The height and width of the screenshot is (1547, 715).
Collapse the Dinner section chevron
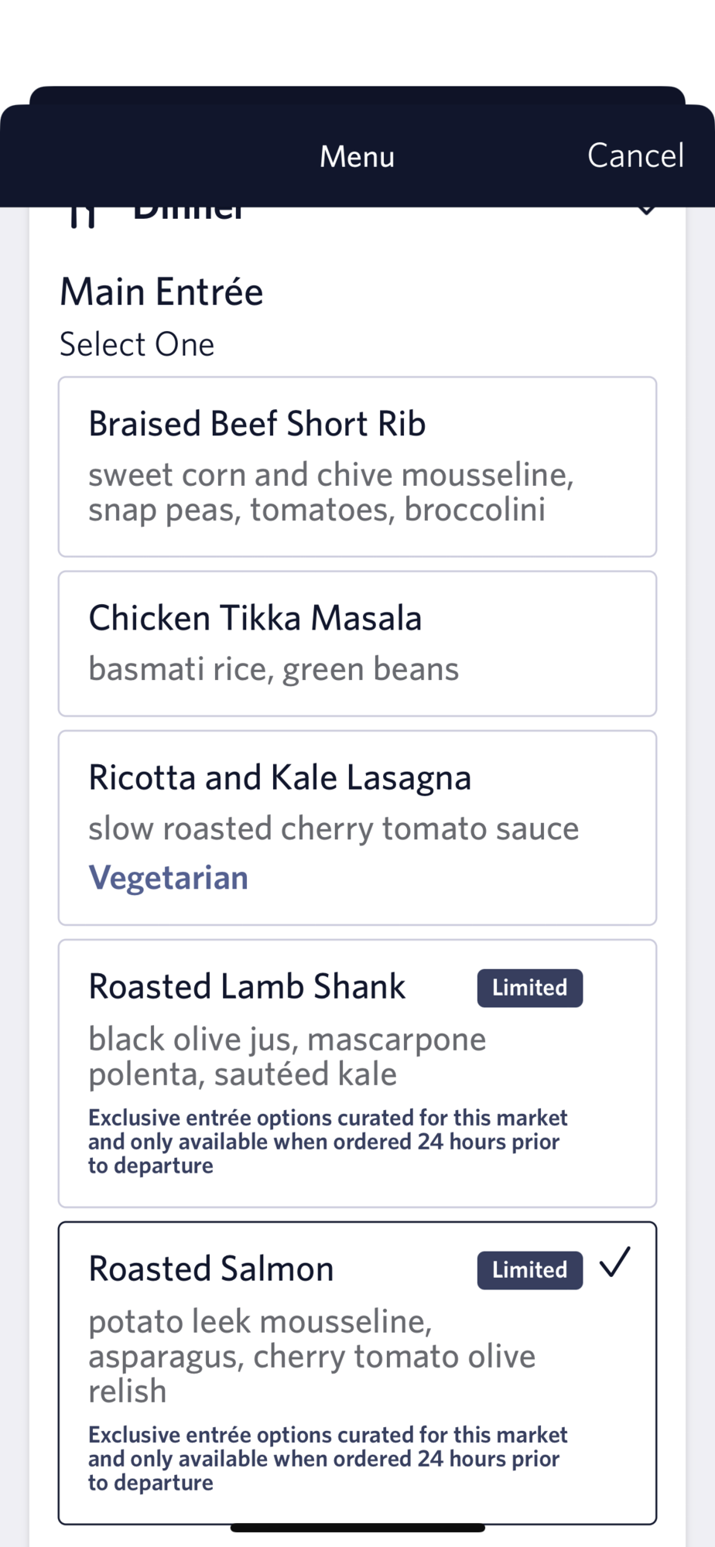point(646,210)
